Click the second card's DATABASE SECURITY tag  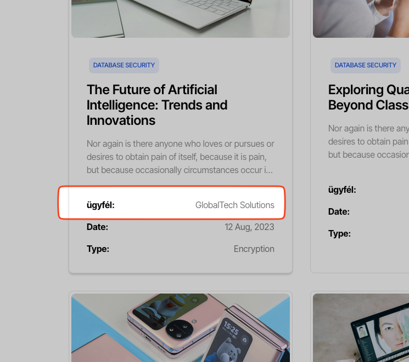click(366, 65)
